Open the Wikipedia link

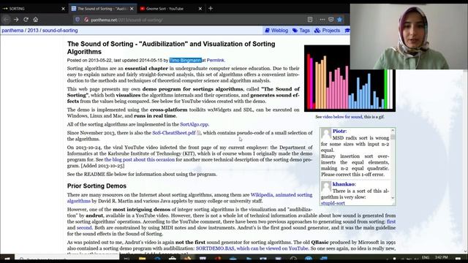point(262,195)
